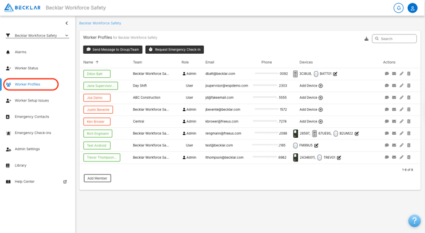Viewport: 425px width, 233px height.
Task: Send chat message to Rich Engmann
Action: tap(387, 133)
